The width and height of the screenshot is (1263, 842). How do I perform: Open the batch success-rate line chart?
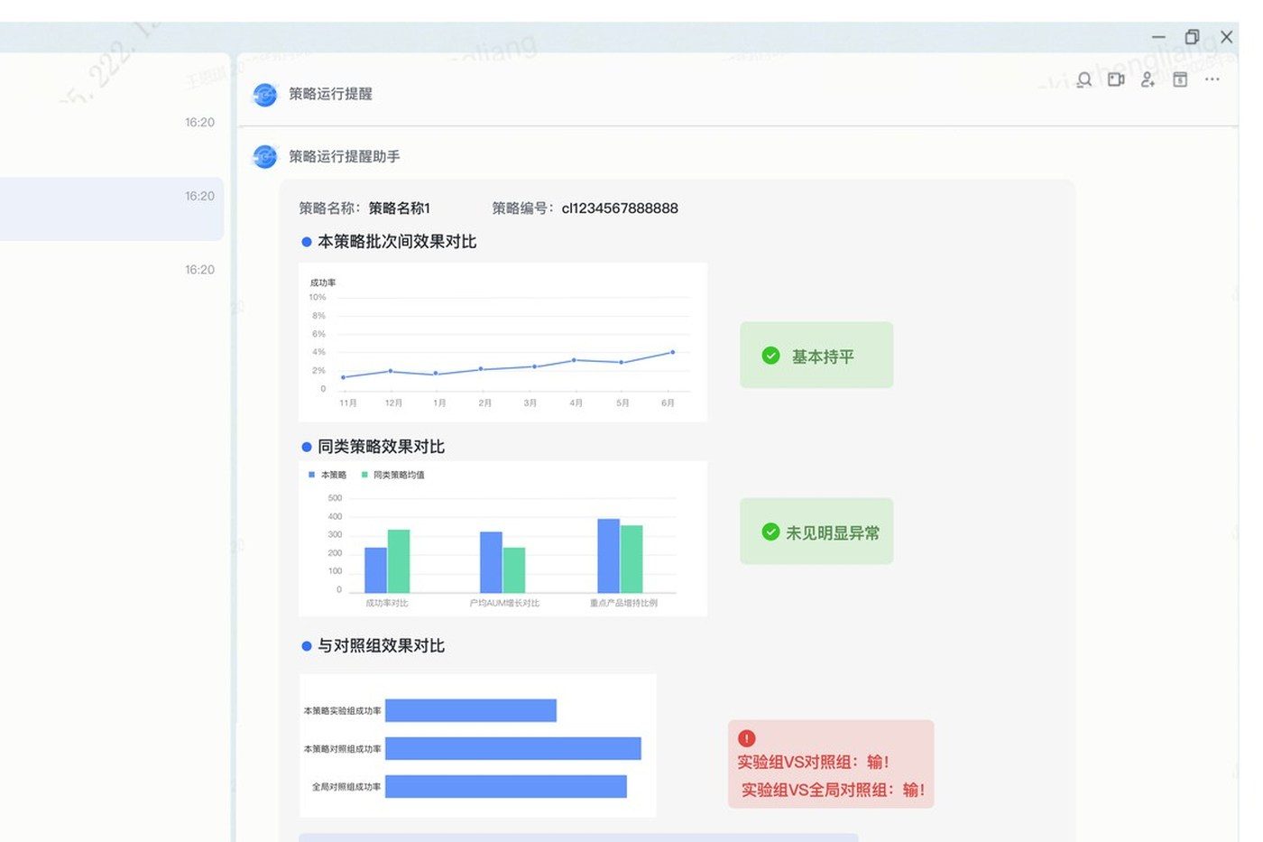pyautogui.click(x=502, y=342)
